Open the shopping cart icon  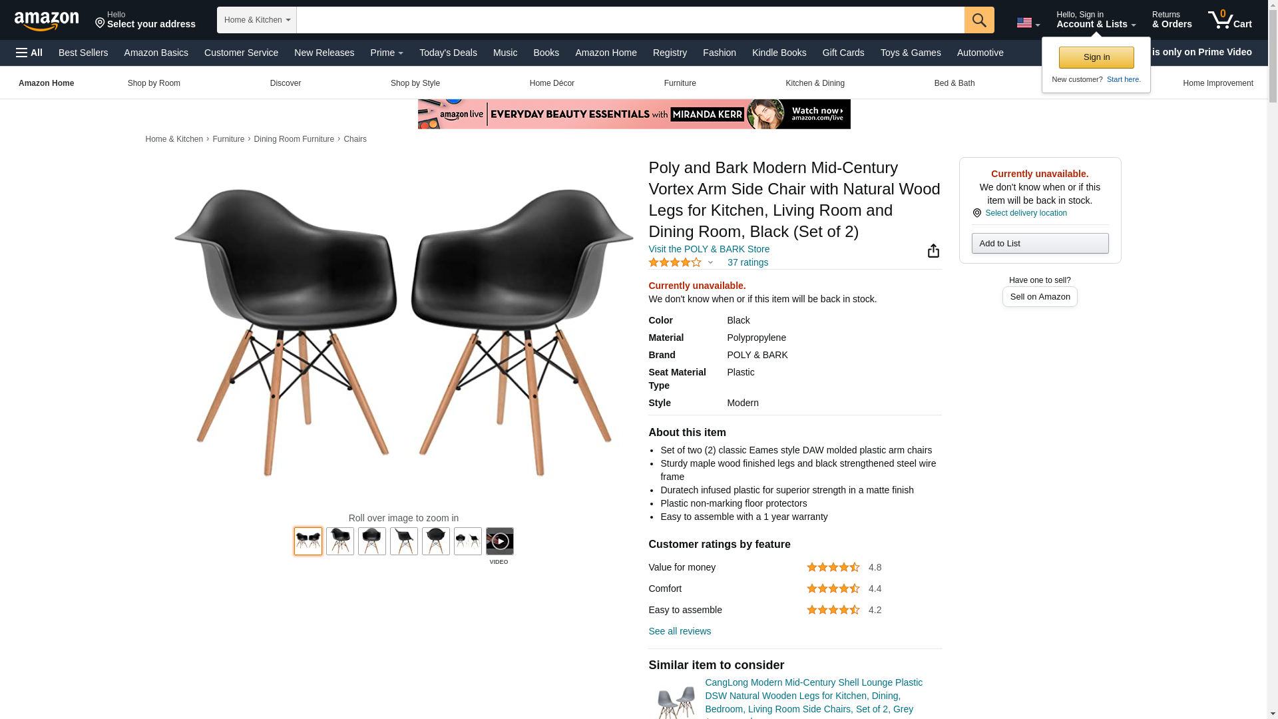1229,20
